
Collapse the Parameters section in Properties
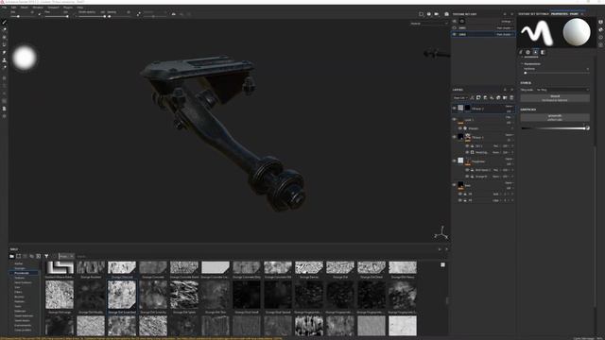[x=531, y=63]
